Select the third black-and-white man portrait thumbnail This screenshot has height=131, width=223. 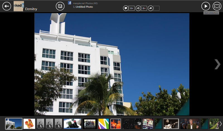(x=59, y=124)
